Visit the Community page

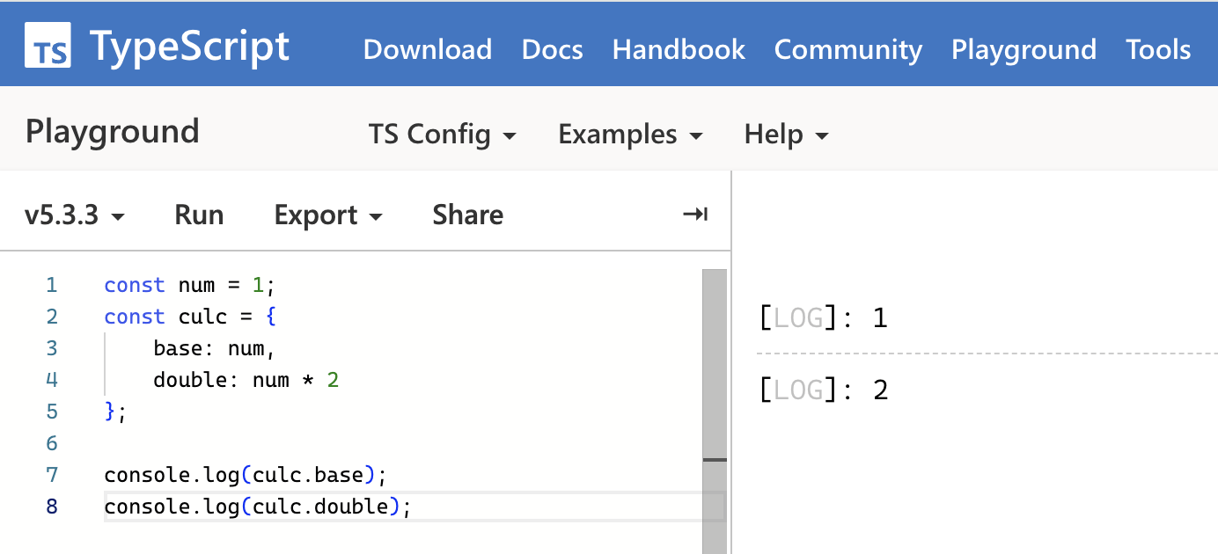tap(848, 49)
